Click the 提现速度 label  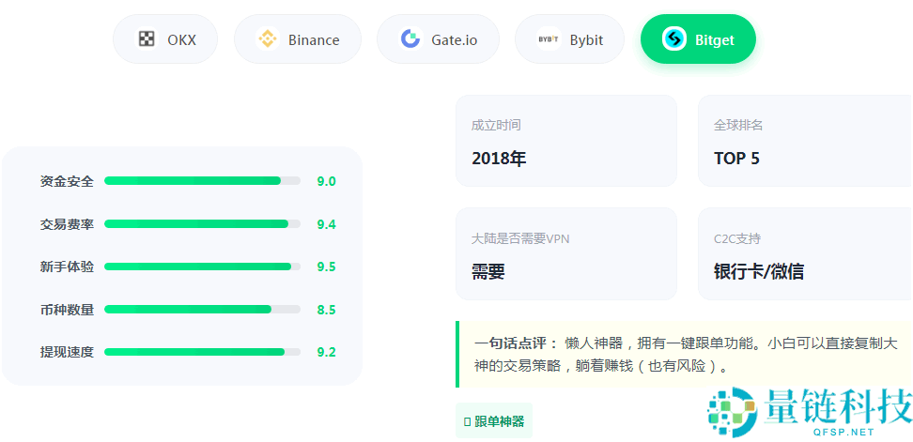[67, 352]
